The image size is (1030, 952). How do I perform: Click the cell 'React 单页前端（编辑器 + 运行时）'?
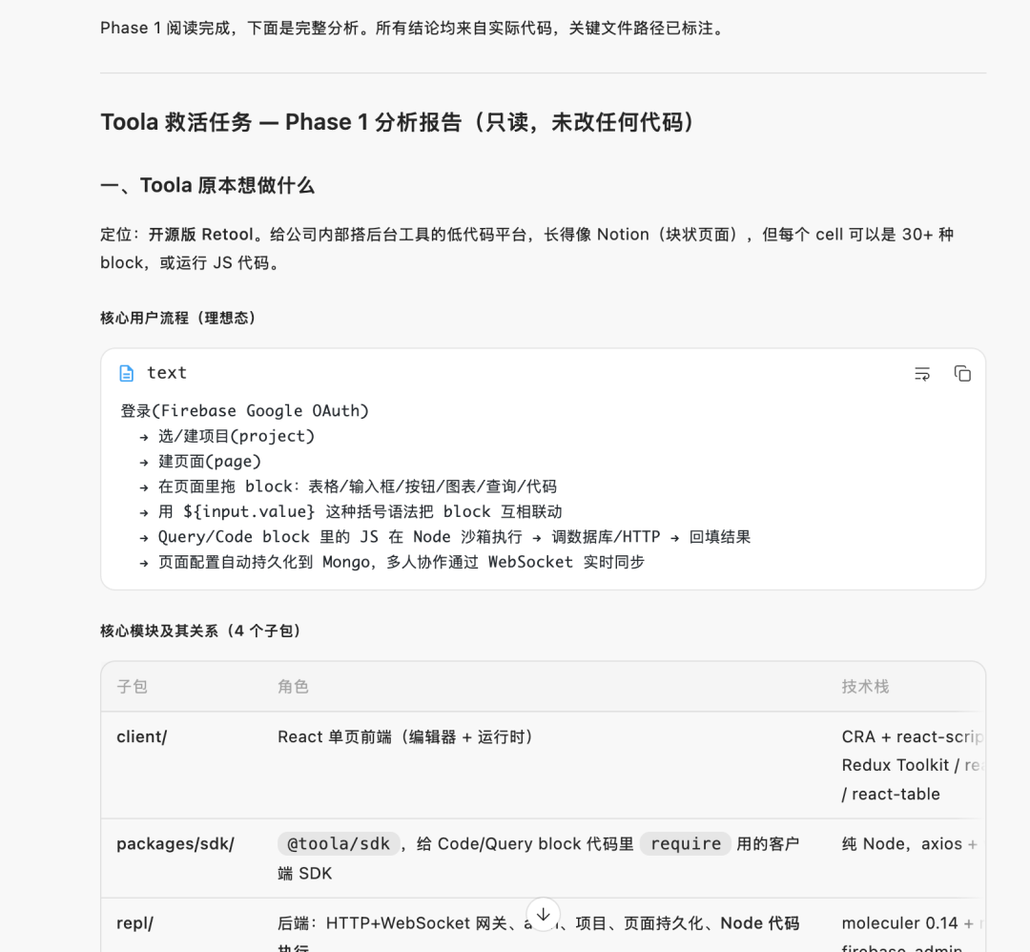tap(404, 737)
